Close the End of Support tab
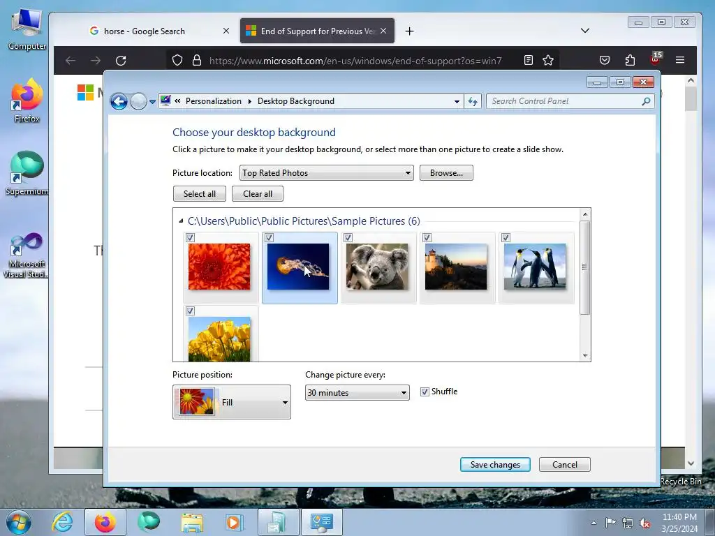The height and width of the screenshot is (536, 715). pyautogui.click(x=383, y=31)
